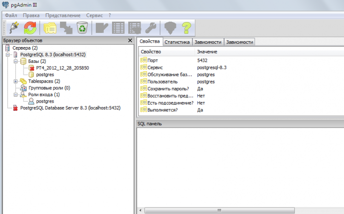This screenshot has width=344, height=214.
Task: Select the PT4_2012_12_28_205850 database
Action: tap(62, 68)
